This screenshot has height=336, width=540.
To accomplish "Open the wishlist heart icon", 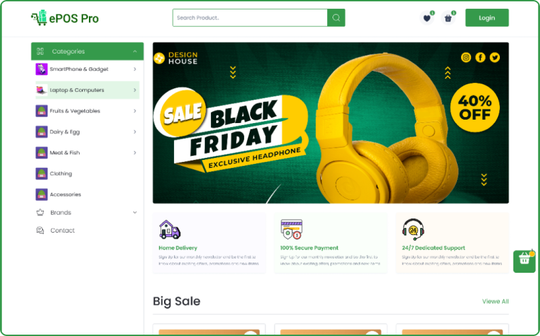I will click(426, 18).
